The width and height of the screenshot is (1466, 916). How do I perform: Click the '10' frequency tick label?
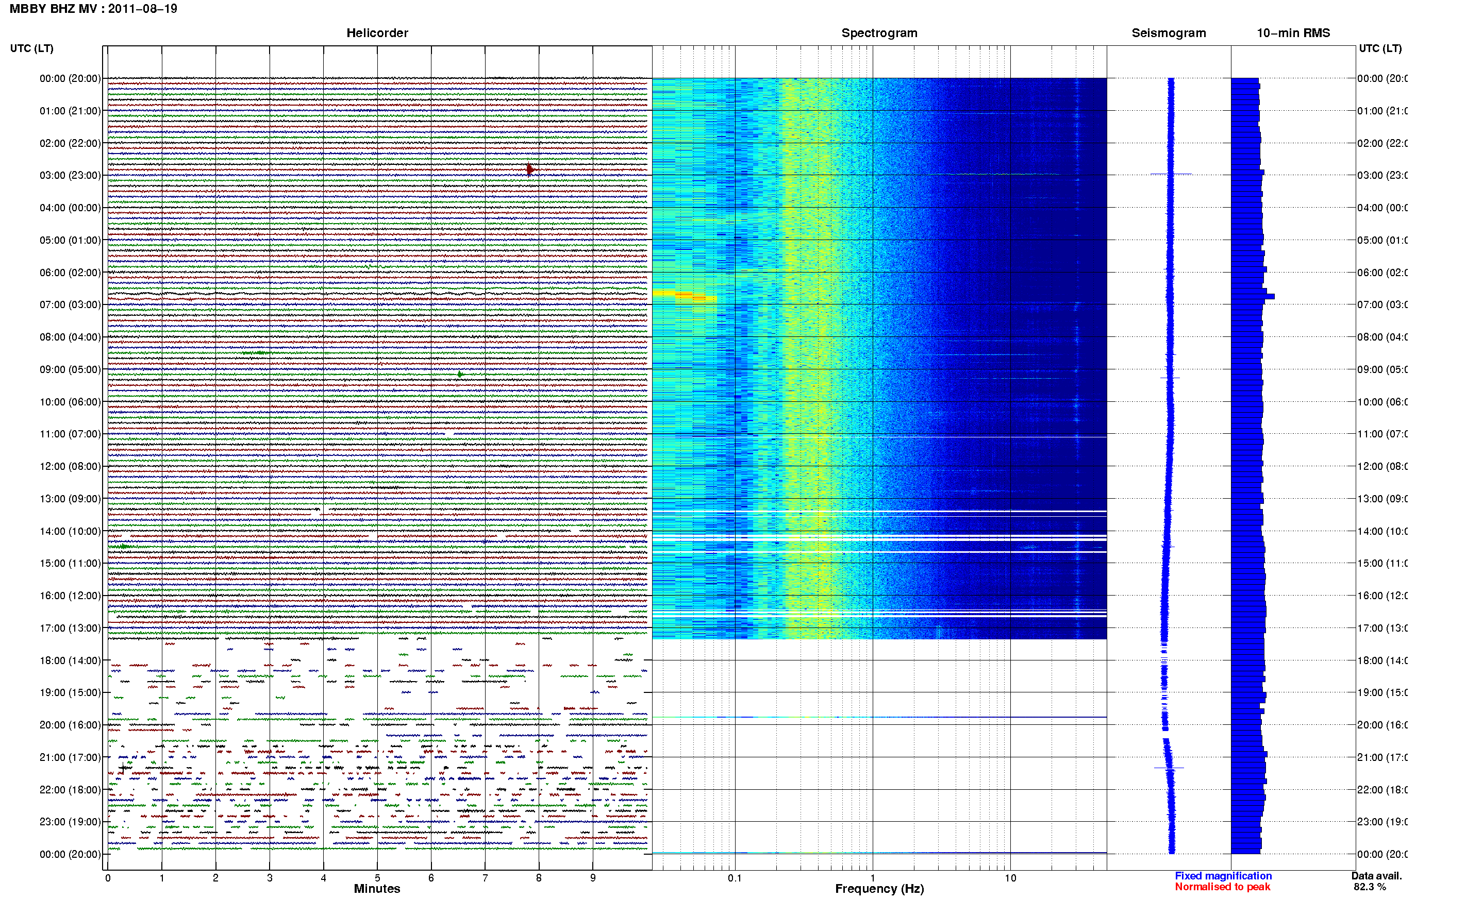(1010, 878)
